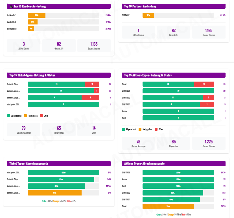Click the Offen card showing 14
Screen dimensions: 234x218
[94, 130]
